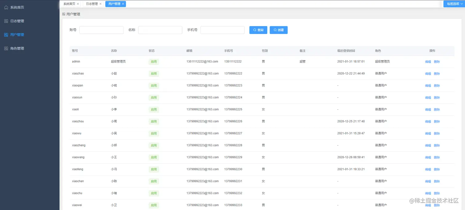
Task: Click login time 2020-12-25 21:17:48
Action: click(351, 121)
